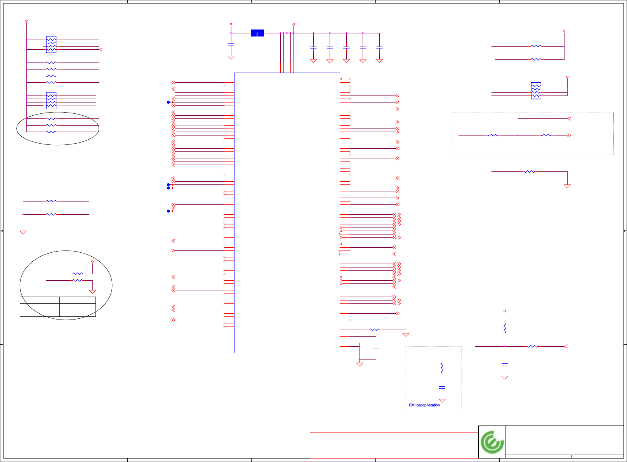Select the vertical pull-up resistor in bottom-right circuit
Image resolution: width=627 pixels, height=462 pixels.
tap(505, 328)
